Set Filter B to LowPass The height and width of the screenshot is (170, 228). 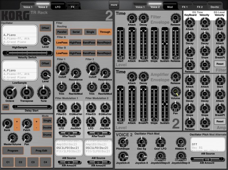pos(62,53)
